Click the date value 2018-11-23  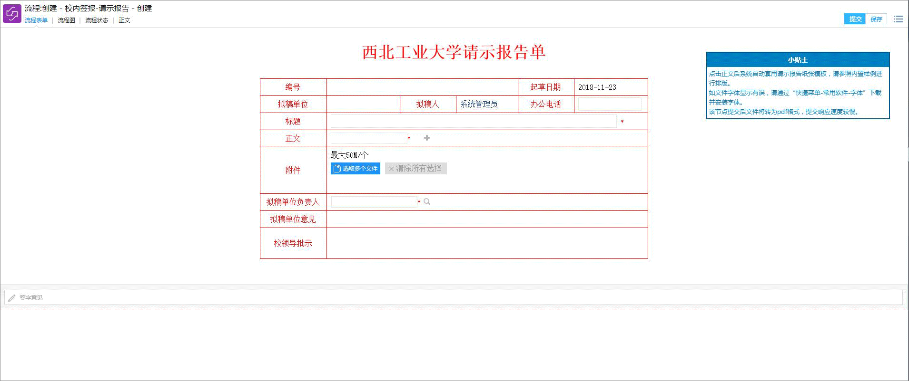point(597,87)
